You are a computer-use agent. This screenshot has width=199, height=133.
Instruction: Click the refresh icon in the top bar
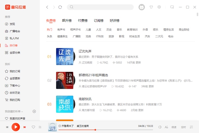click(x=60, y=7)
